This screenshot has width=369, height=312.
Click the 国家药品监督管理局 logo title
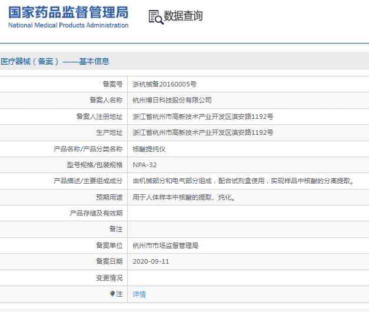tap(68, 12)
